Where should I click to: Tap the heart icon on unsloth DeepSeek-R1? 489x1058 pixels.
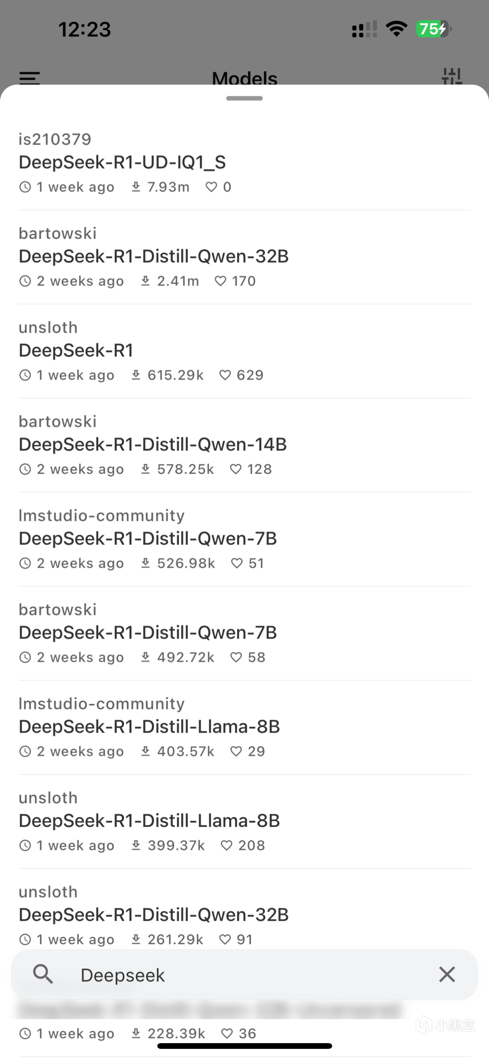point(225,375)
